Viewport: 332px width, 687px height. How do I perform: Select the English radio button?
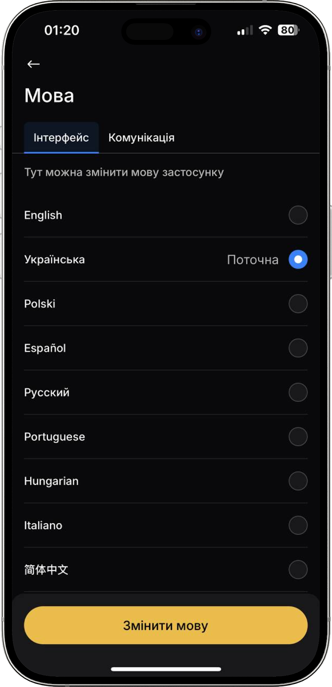point(298,215)
